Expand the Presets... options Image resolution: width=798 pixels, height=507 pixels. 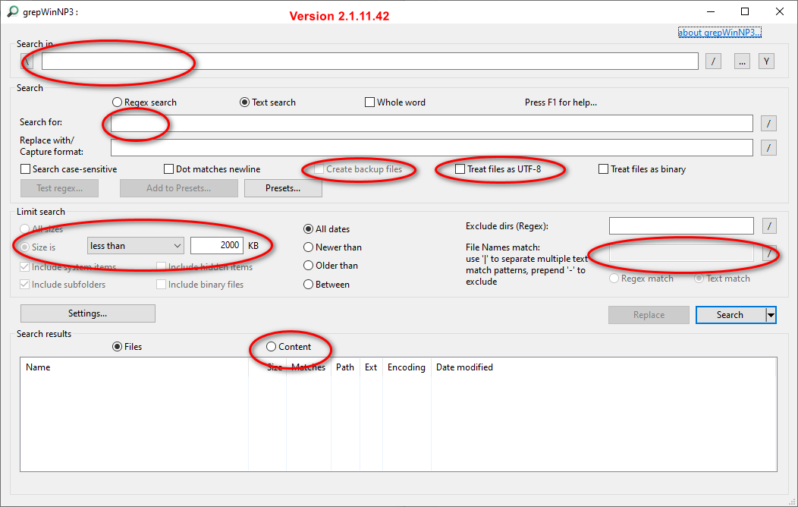pyautogui.click(x=283, y=187)
